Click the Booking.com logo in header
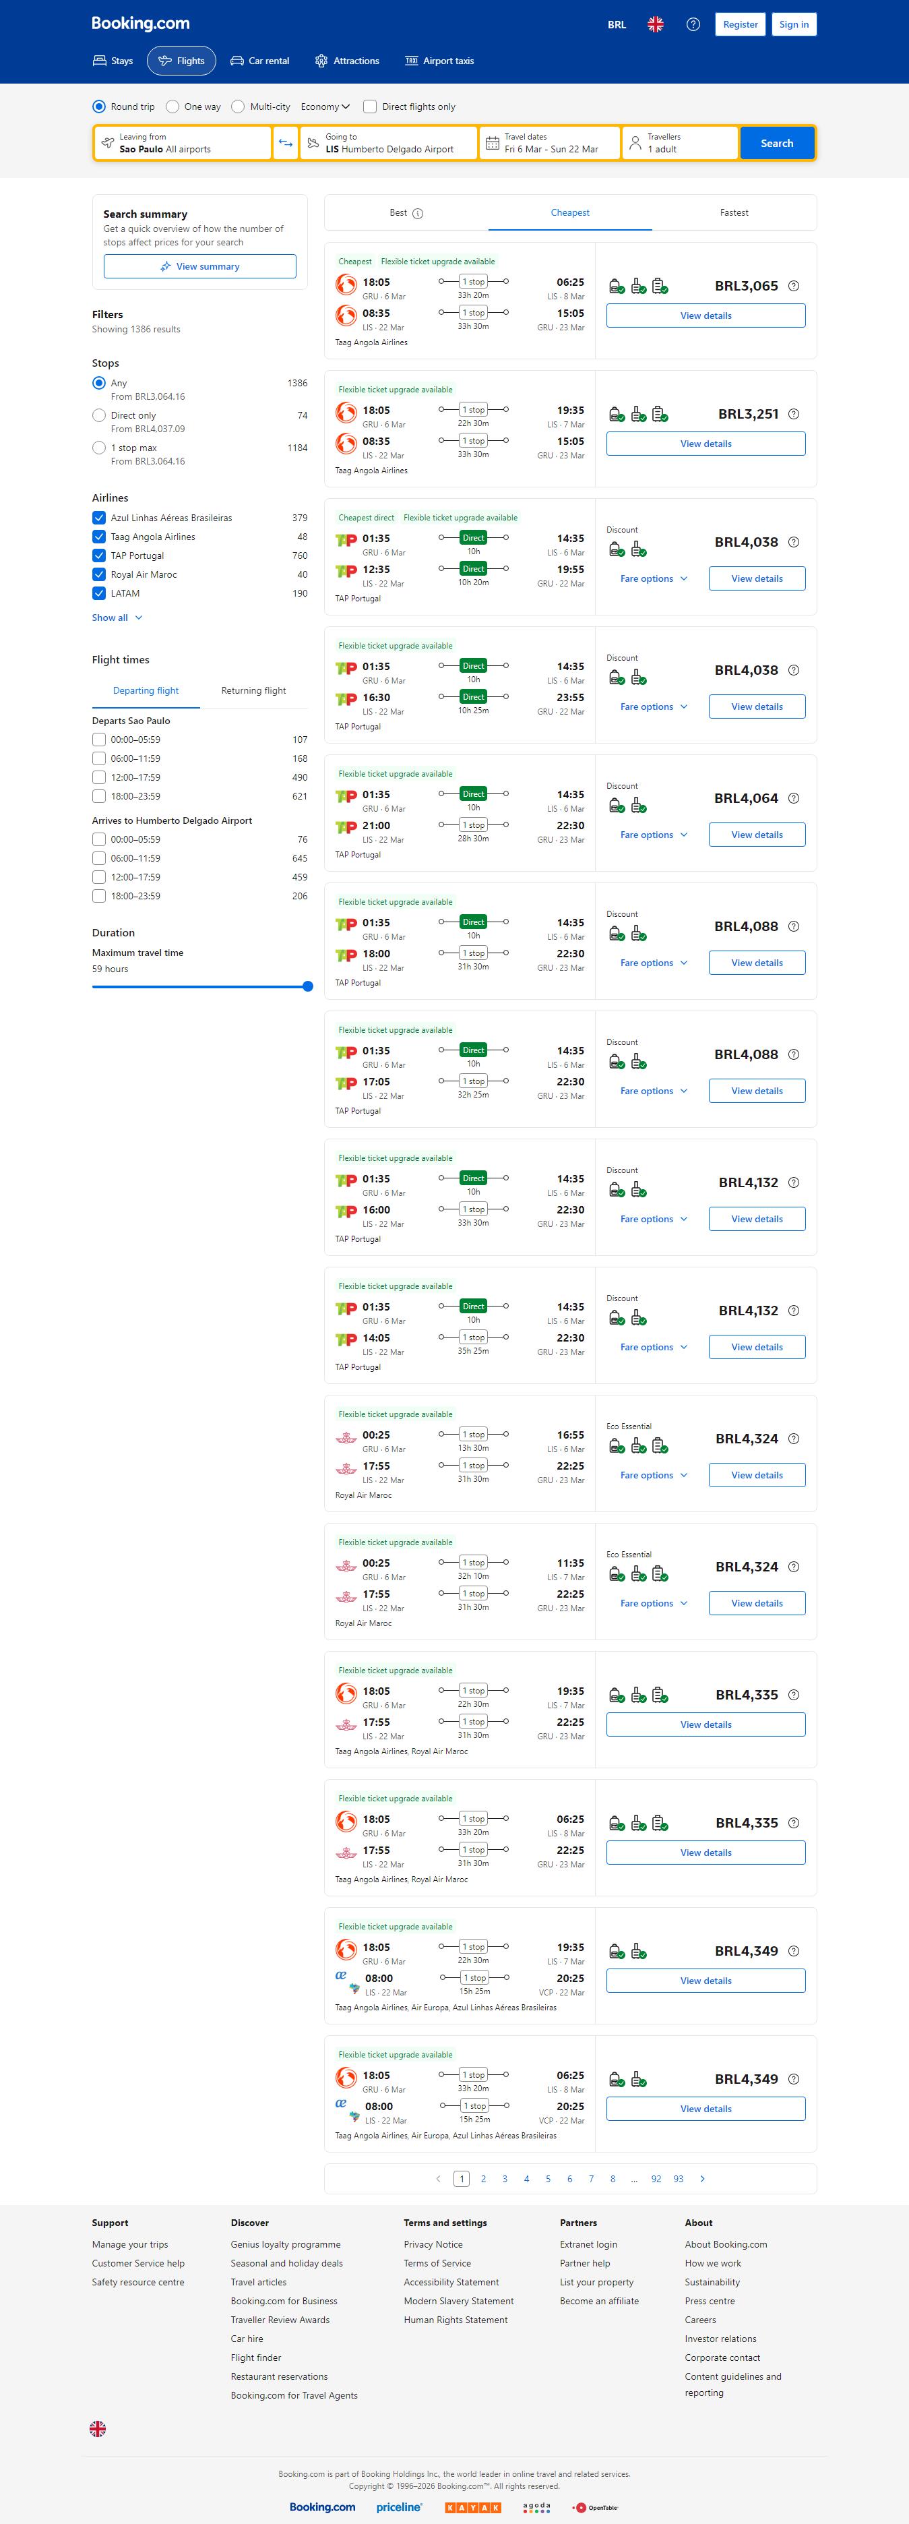The image size is (909, 2524). click(x=140, y=24)
